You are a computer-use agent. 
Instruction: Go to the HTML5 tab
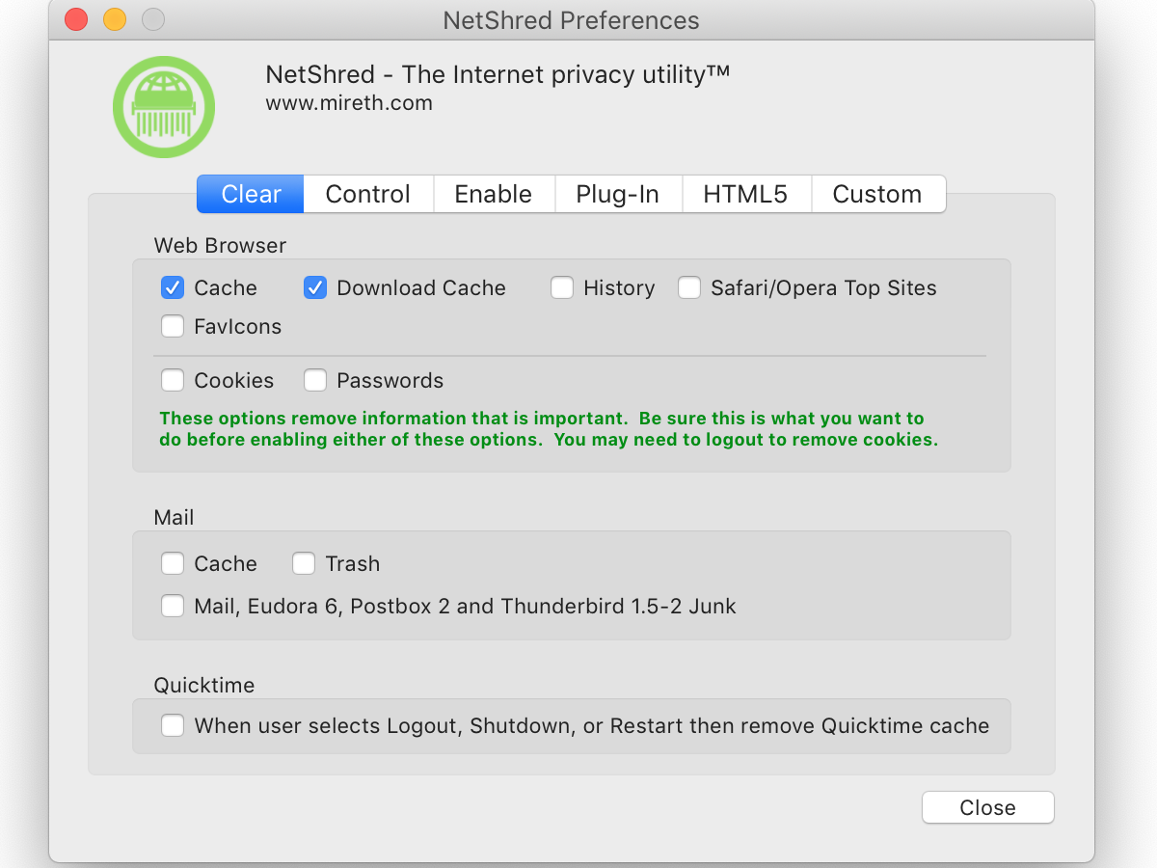point(745,194)
